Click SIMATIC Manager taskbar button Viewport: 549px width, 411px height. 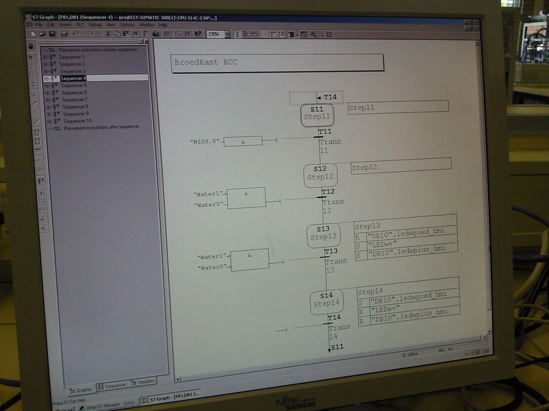click(102, 405)
